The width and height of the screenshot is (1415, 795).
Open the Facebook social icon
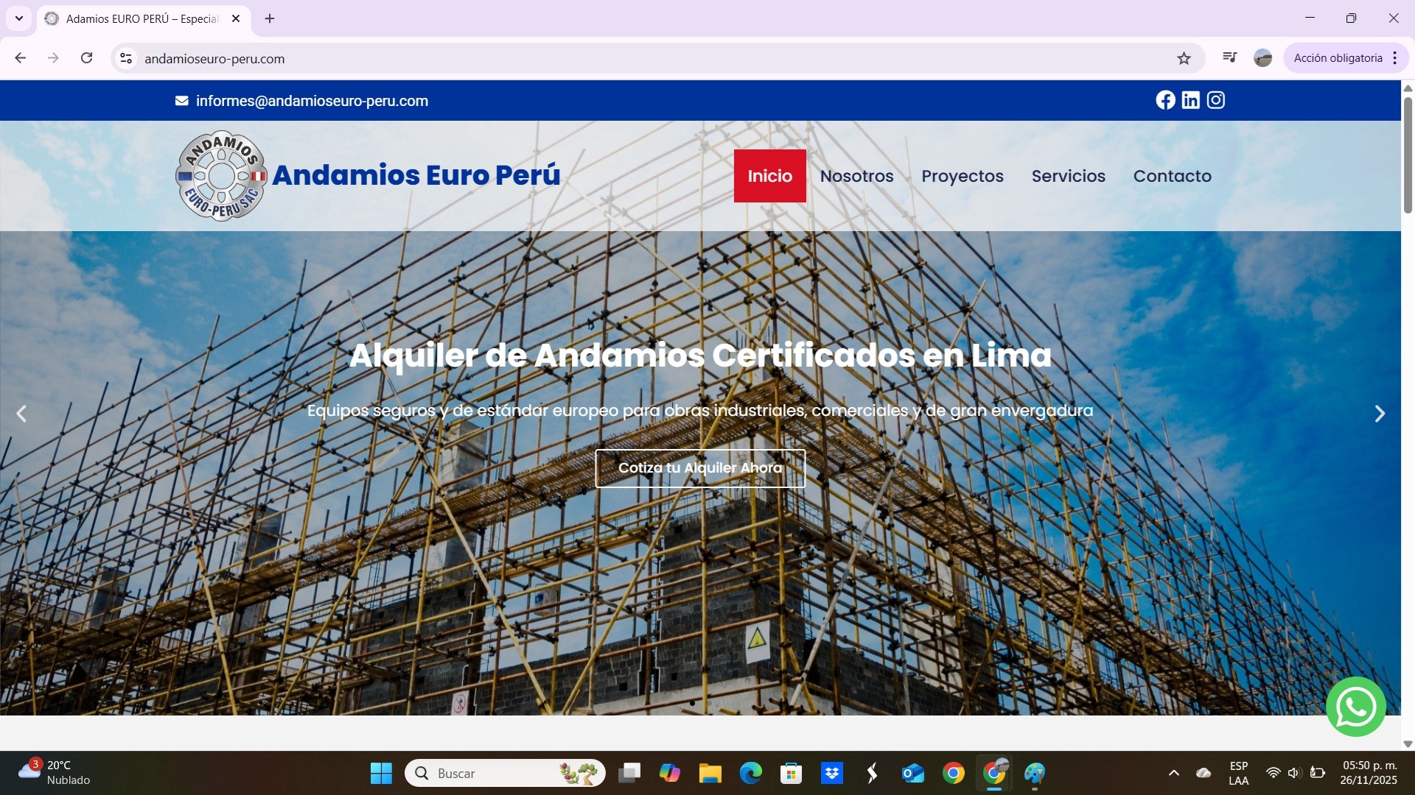click(x=1165, y=100)
